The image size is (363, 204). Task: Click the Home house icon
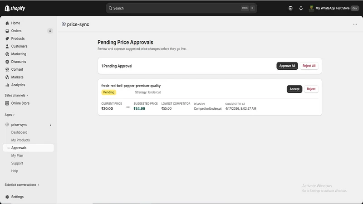pyautogui.click(x=7, y=23)
